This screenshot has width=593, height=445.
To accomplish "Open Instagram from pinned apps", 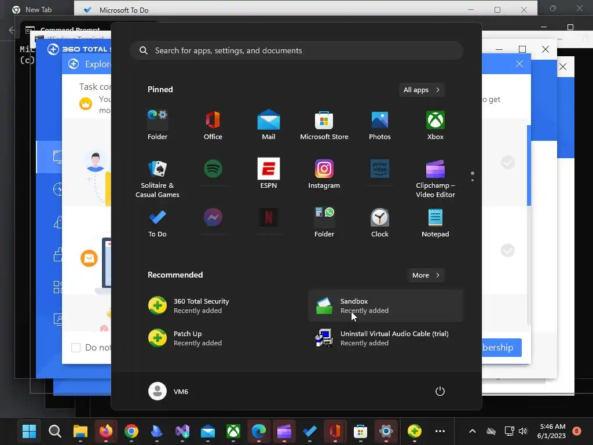I will tap(324, 174).
